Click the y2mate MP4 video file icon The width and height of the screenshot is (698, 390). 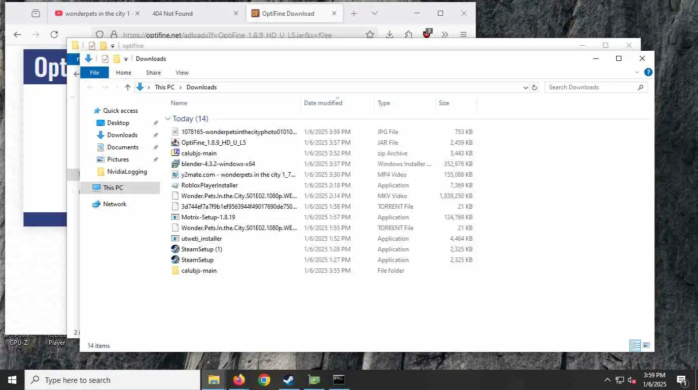click(175, 175)
